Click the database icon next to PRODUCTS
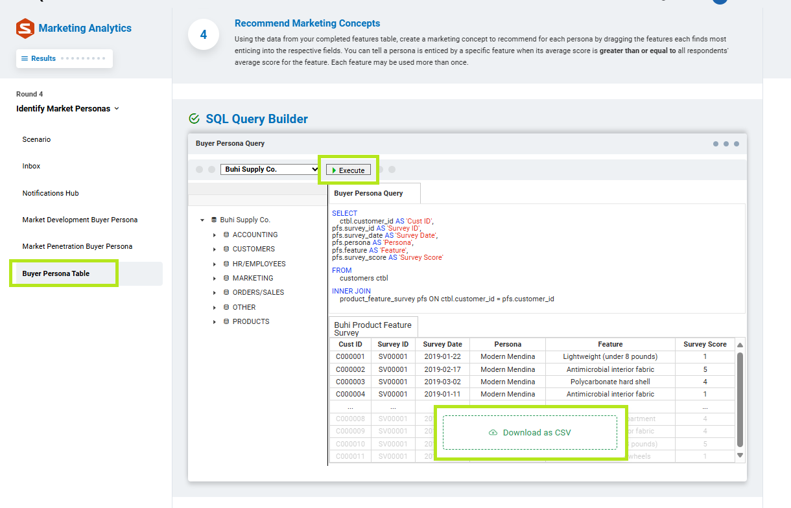 (x=226, y=321)
